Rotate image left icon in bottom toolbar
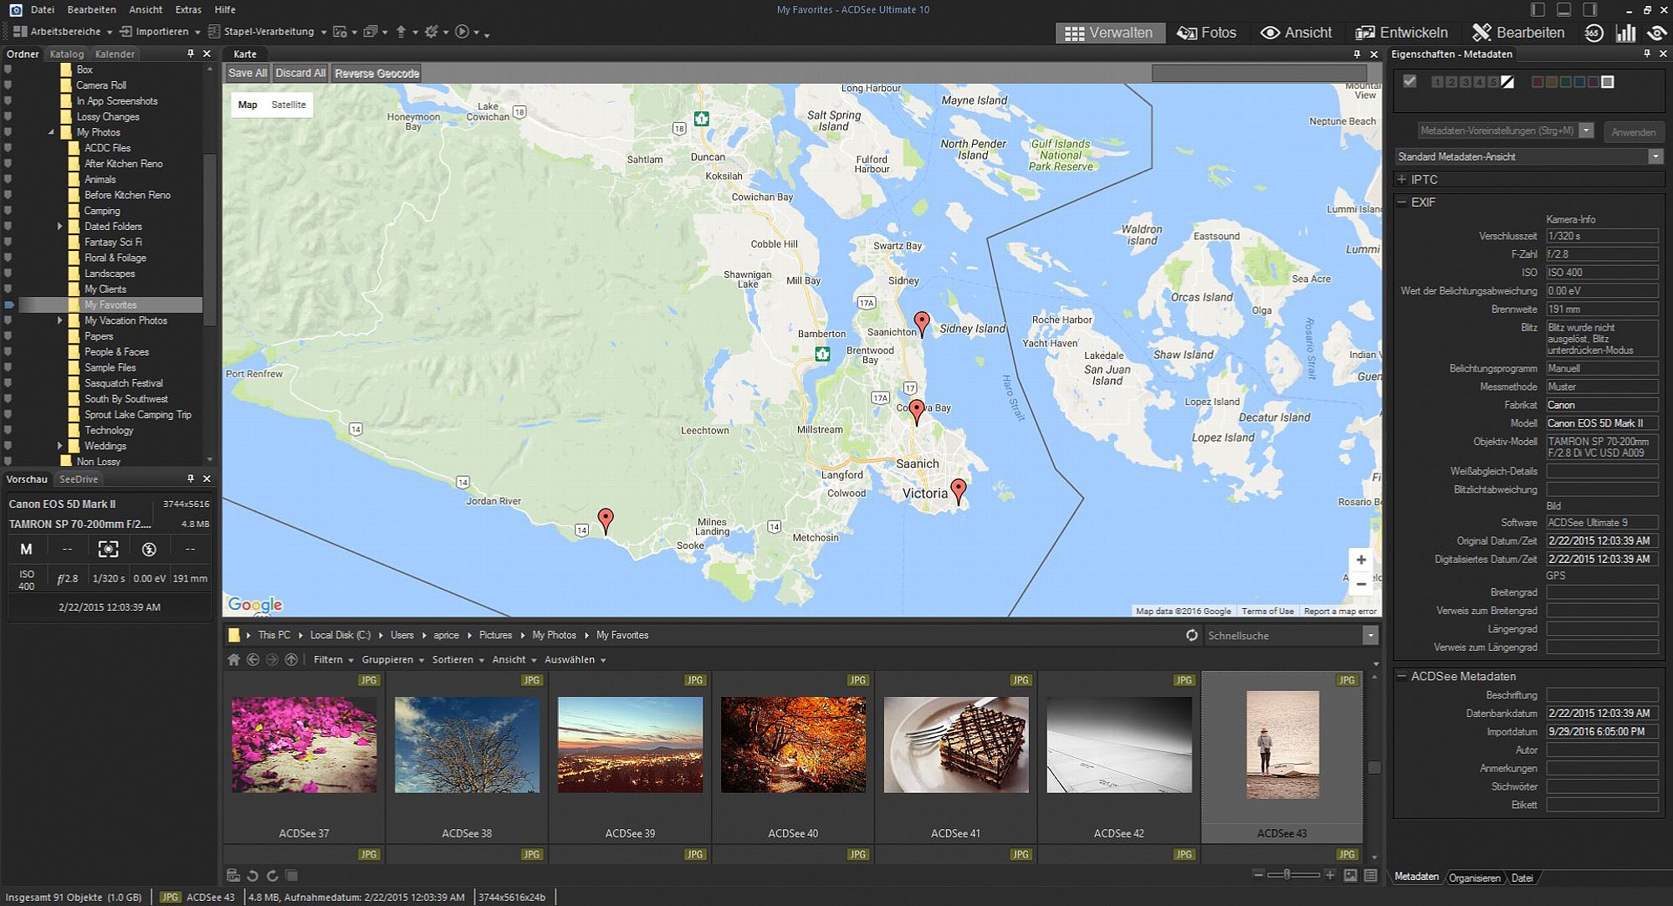The height and width of the screenshot is (906, 1673). pos(253,876)
